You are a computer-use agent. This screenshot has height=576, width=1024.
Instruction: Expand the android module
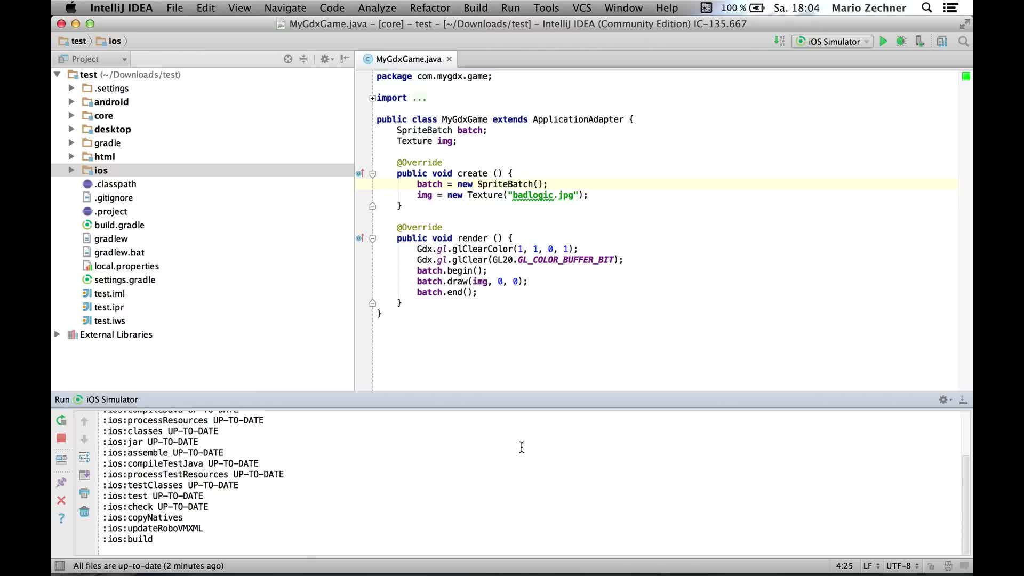tap(71, 102)
